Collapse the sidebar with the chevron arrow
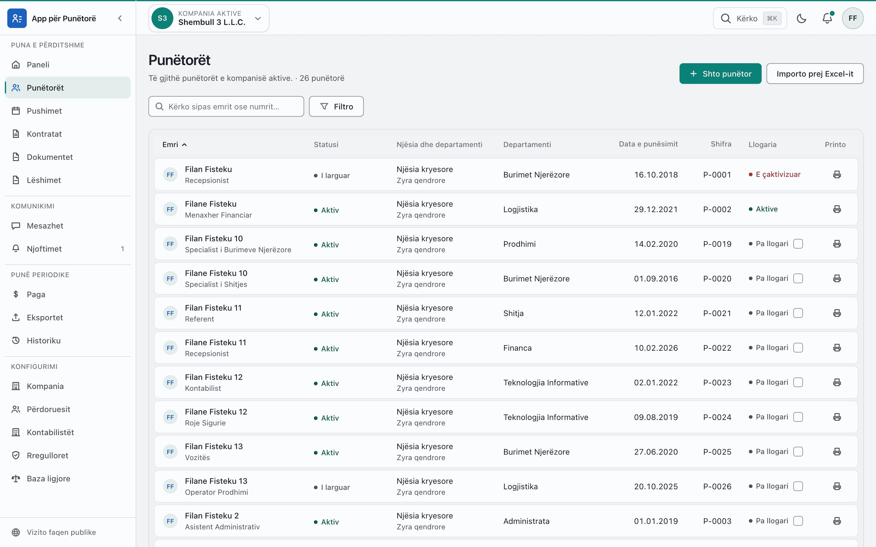 point(120,18)
